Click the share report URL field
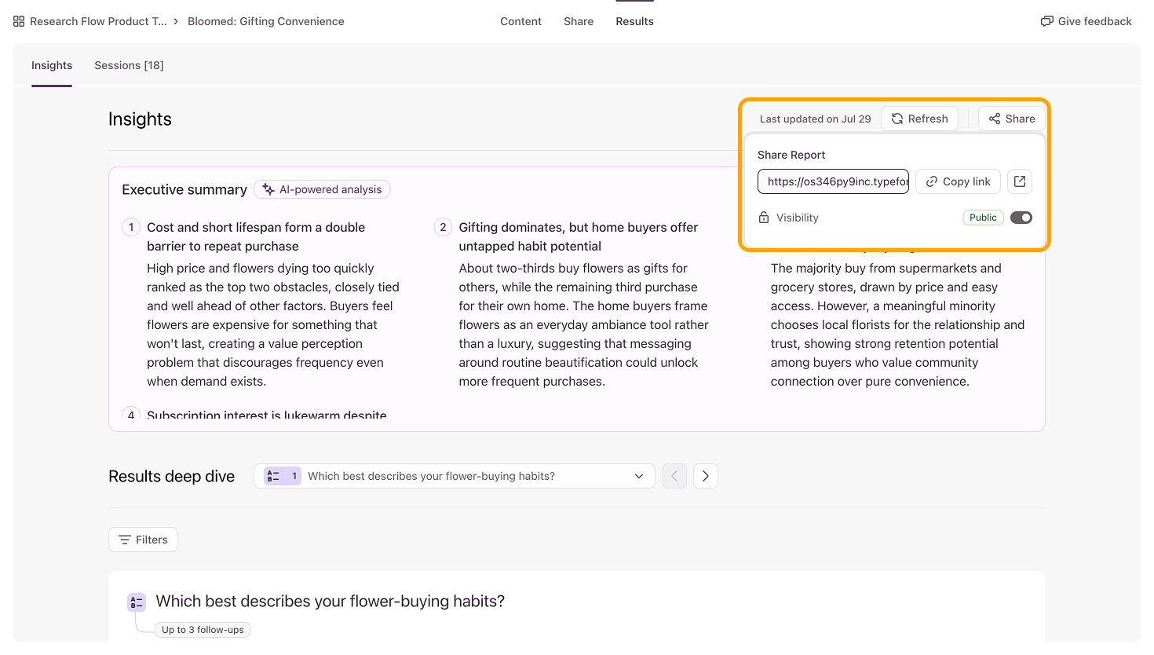Image resolution: width=1154 pixels, height=655 pixels. [x=833, y=181]
